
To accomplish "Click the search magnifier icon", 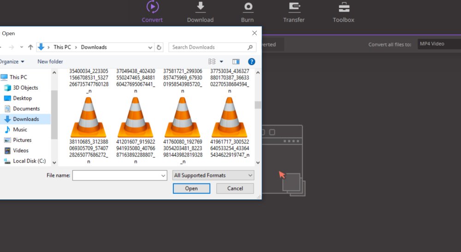I will coord(250,47).
